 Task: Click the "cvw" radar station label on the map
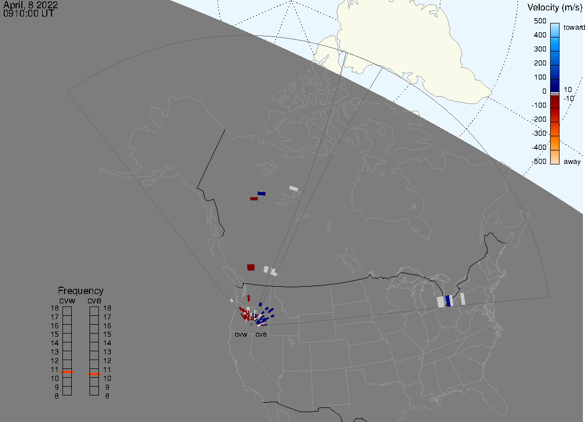(x=241, y=334)
